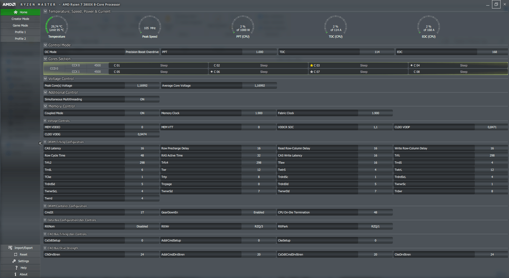Collapse CAD Bus Timing User Controls

(45, 234)
